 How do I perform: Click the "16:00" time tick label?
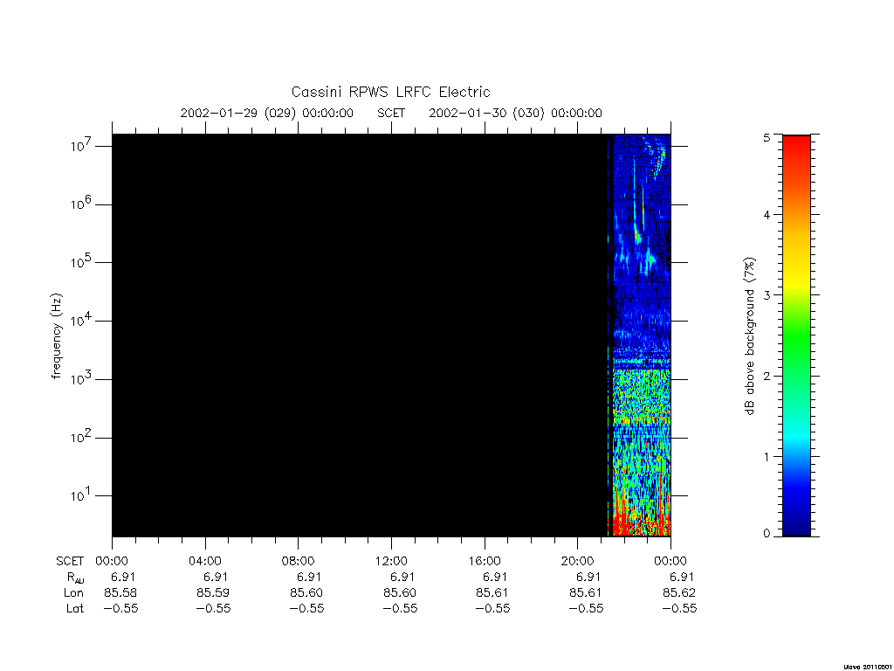click(x=485, y=561)
